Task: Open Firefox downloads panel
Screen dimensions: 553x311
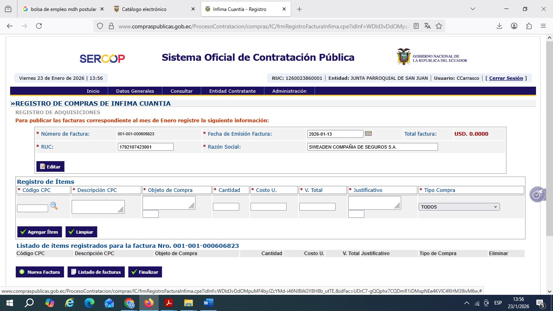Action: coord(499,26)
